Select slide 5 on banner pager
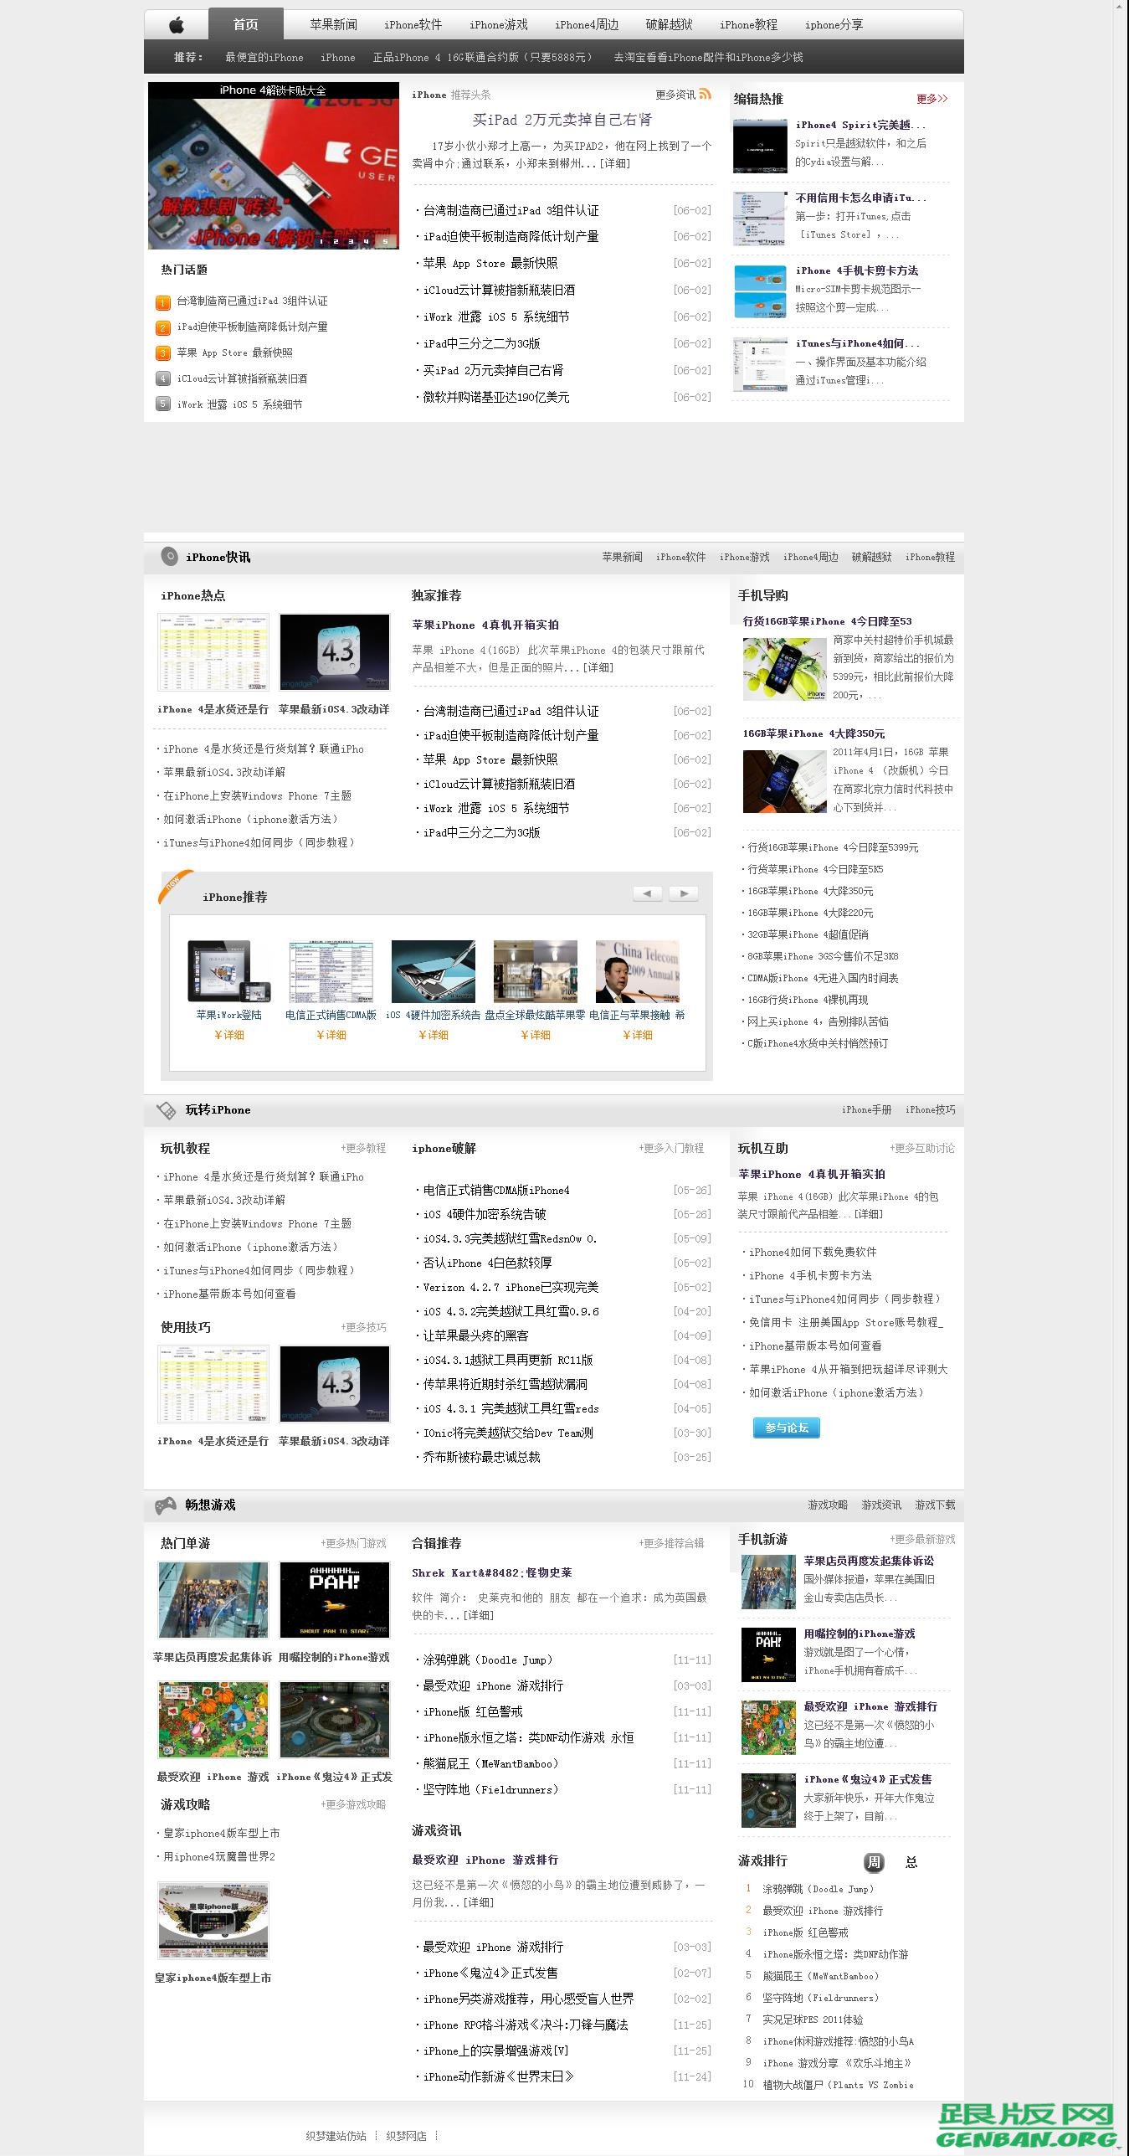Screen dimensions: 1129x2156 [x=385, y=241]
